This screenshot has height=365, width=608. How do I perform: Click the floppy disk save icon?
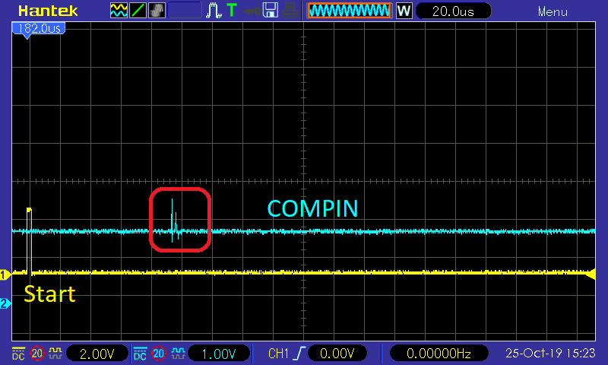[271, 11]
